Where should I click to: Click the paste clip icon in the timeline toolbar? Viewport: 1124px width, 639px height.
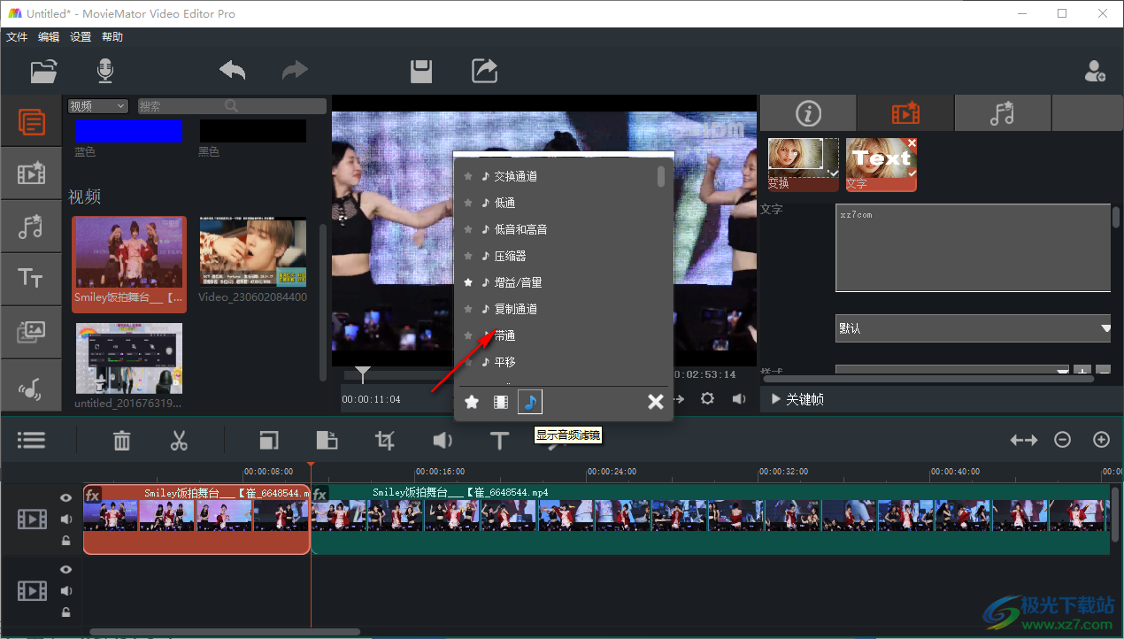[327, 440]
